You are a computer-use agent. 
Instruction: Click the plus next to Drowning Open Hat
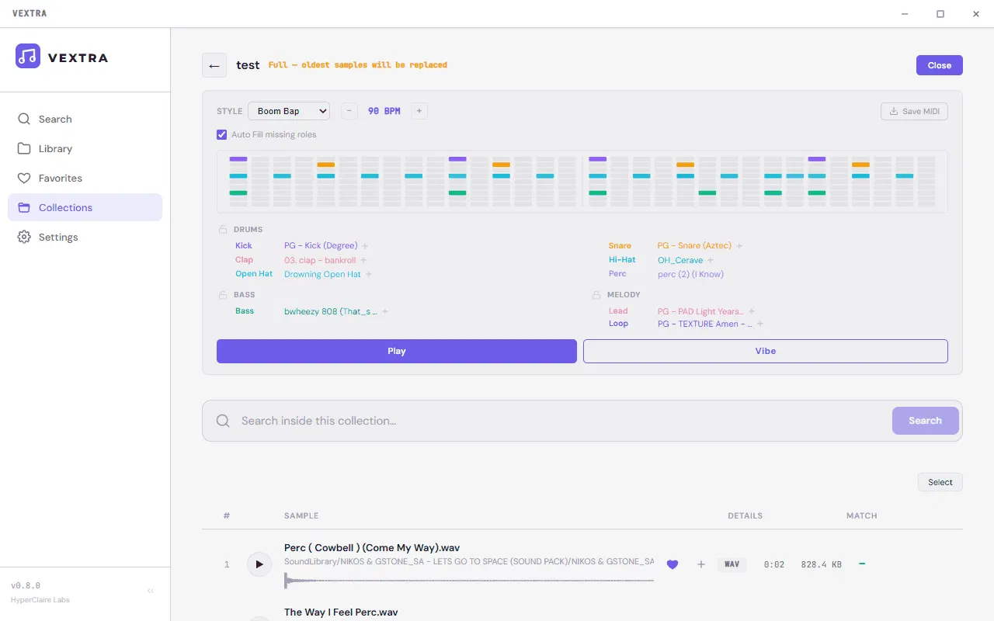point(369,274)
